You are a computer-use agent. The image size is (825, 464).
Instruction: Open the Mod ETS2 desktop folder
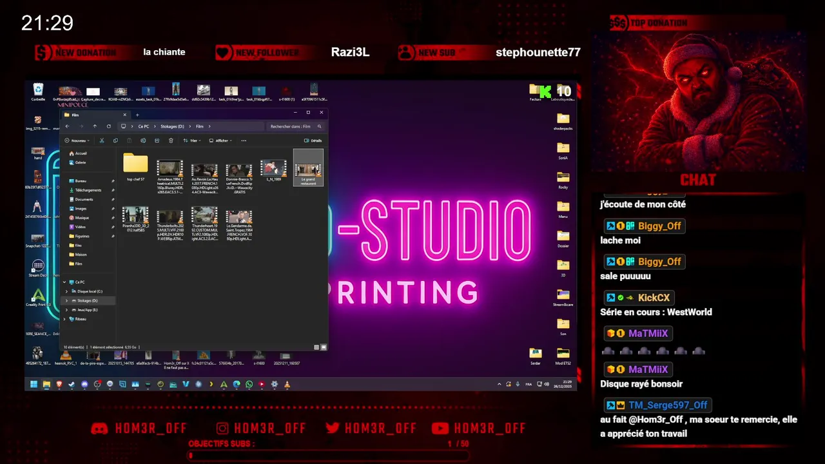tap(563, 356)
